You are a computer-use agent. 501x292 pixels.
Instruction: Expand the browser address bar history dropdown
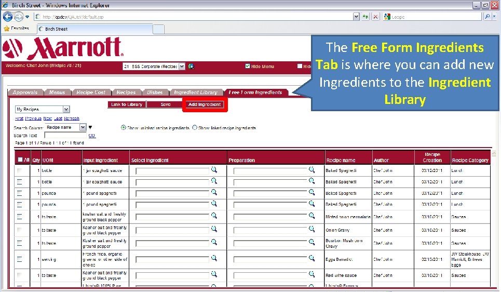[x=356, y=17]
